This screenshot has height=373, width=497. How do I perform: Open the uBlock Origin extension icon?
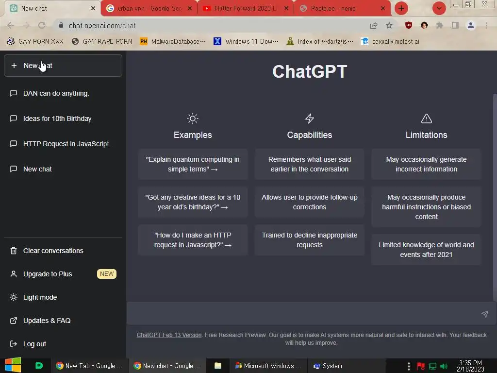409,25
